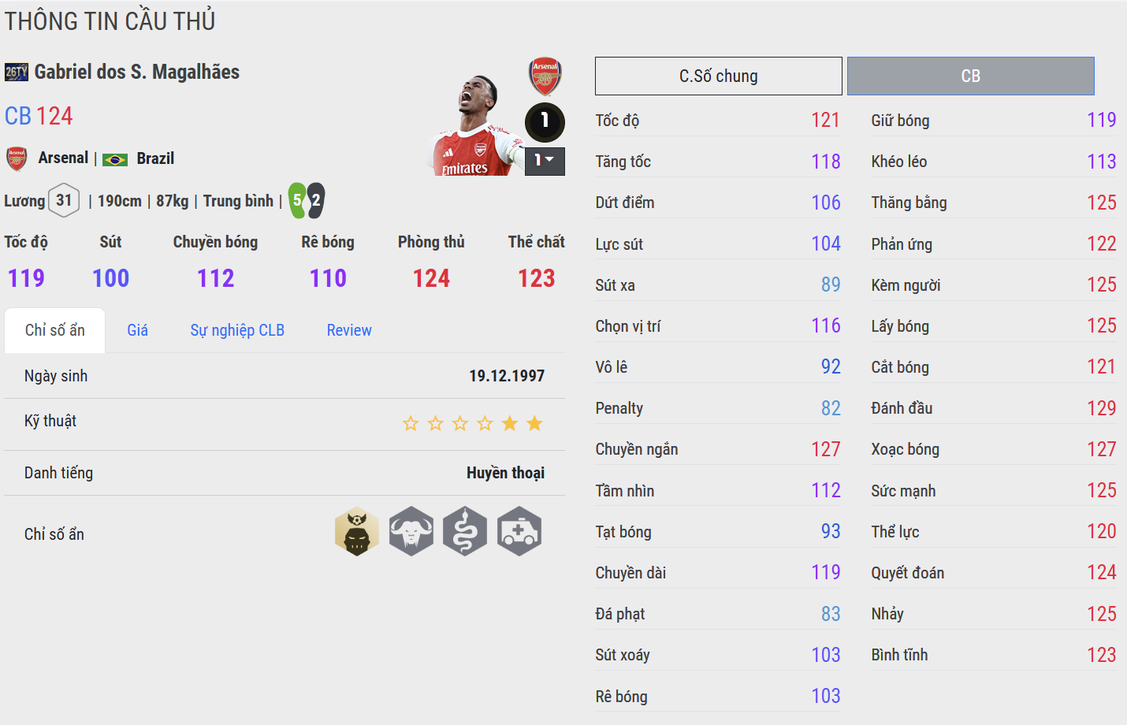Screen dimensions: 1127x725
Task: Open the upgrade level dropdown
Action: point(545,161)
